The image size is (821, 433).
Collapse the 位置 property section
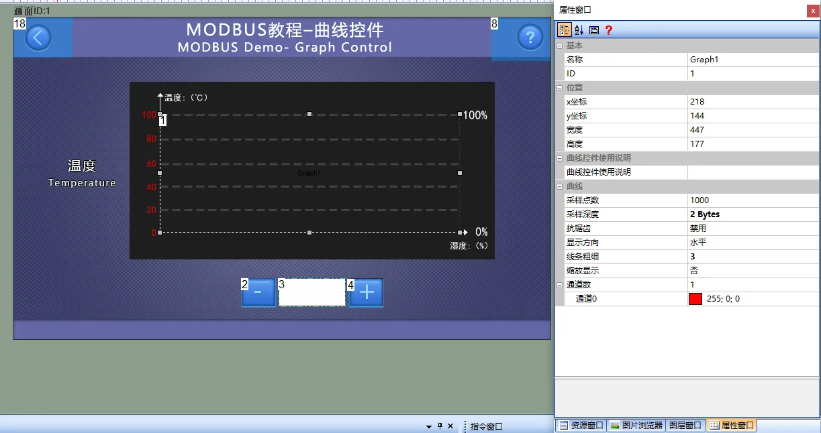point(559,87)
